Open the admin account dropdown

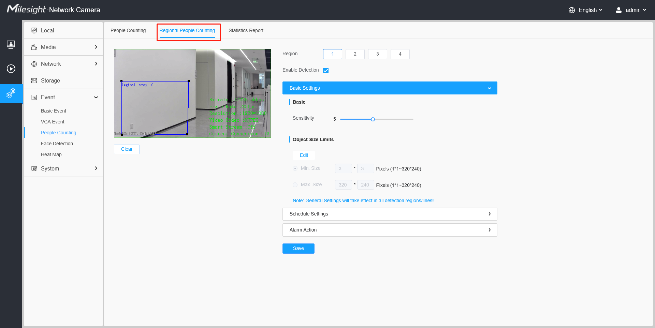click(x=636, y=10)
